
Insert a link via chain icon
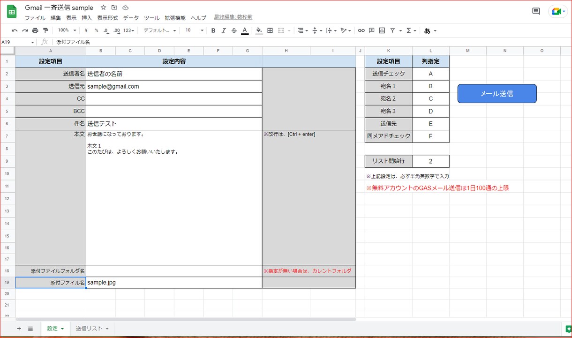(x=361, y=30)
